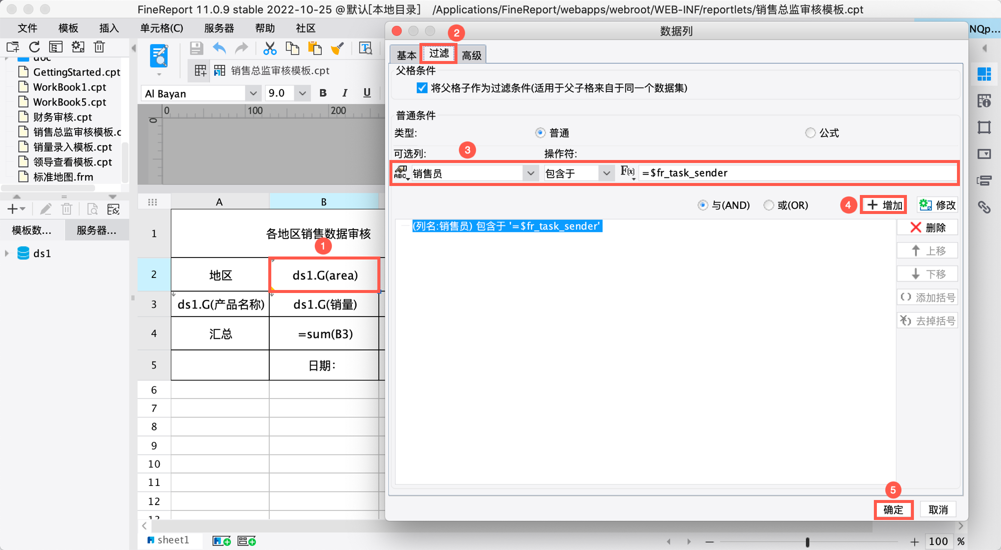Click the refresh icon in file panel
This screenshot has width=1001, height=550.
pos(35,47)
